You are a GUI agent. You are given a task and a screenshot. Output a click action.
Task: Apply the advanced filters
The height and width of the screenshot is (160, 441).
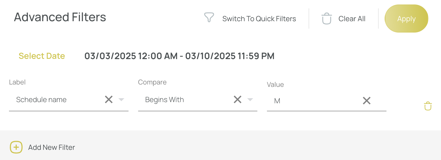coord(406,19)
